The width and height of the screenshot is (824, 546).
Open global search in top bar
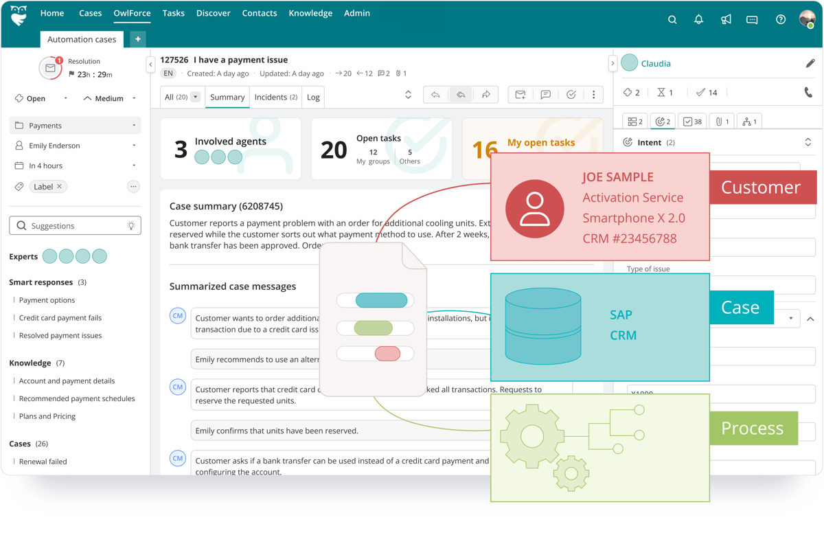tap(672, 20)
